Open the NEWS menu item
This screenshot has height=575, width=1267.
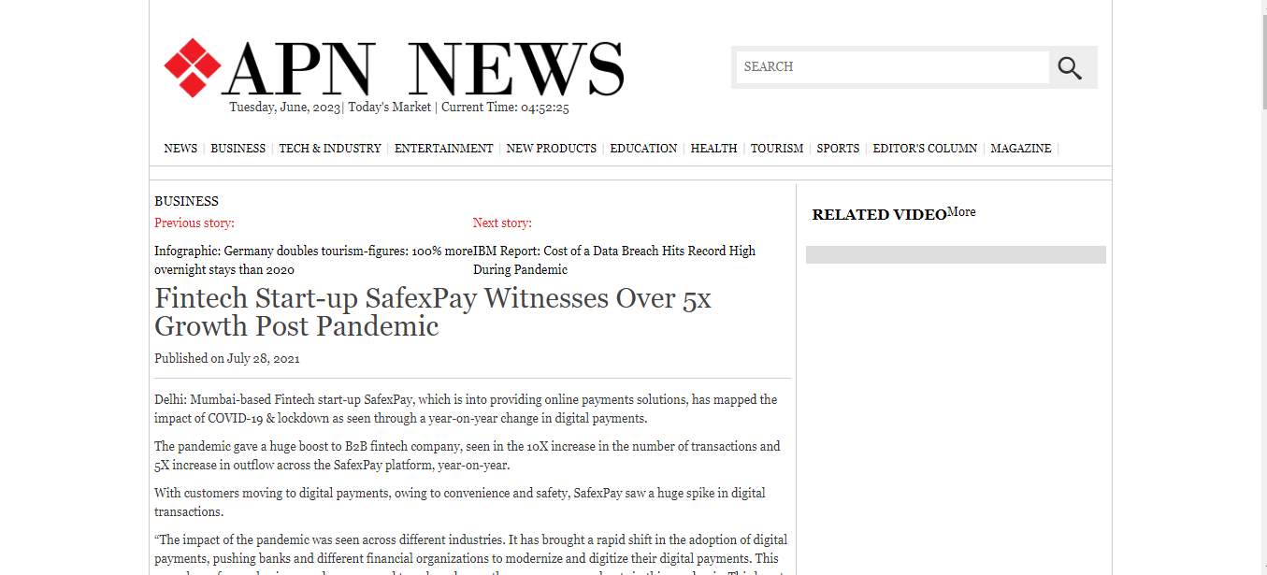(x=180, y=148)
